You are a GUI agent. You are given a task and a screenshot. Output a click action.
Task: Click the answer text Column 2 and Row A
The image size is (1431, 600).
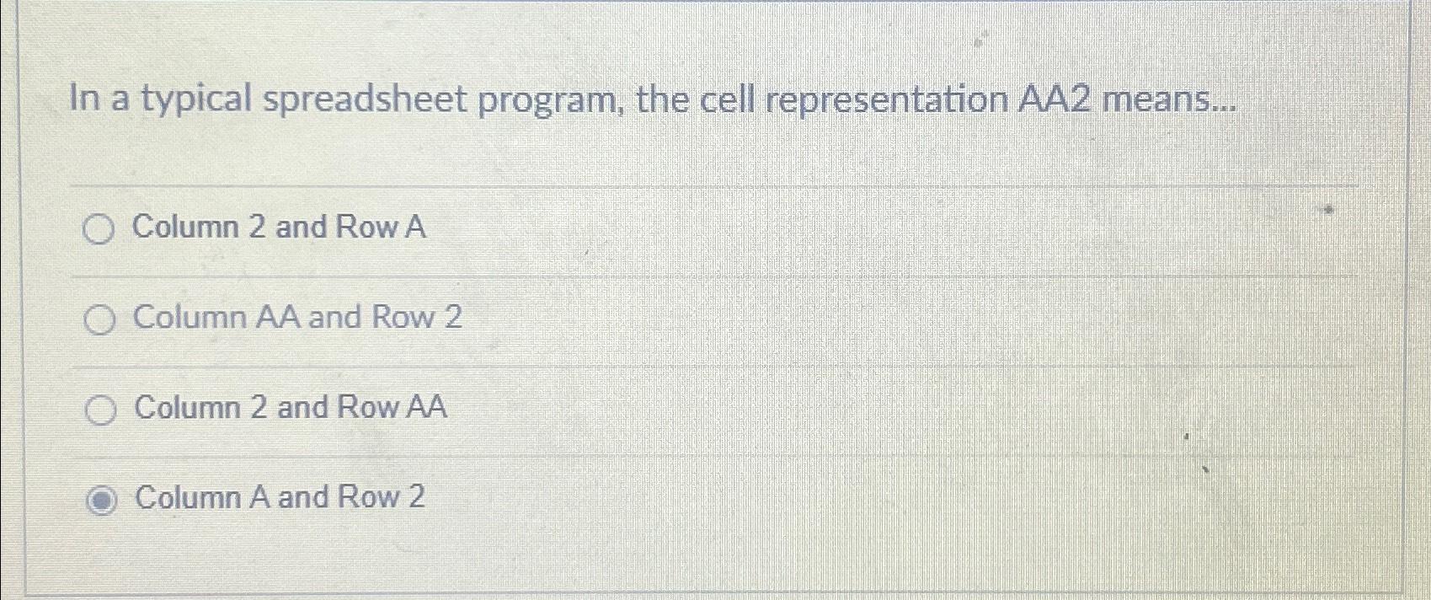pos(278,228)
